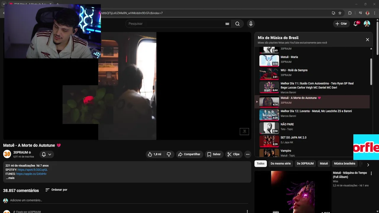Select the Música brasileira chip
Image resolution: width=379 pixels, height=213 pixels.
345,164
